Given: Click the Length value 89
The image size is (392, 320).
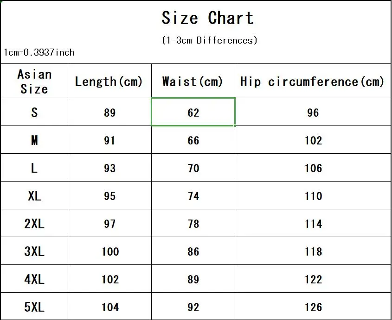Looking at the screenshot, I should click(109, 112).
